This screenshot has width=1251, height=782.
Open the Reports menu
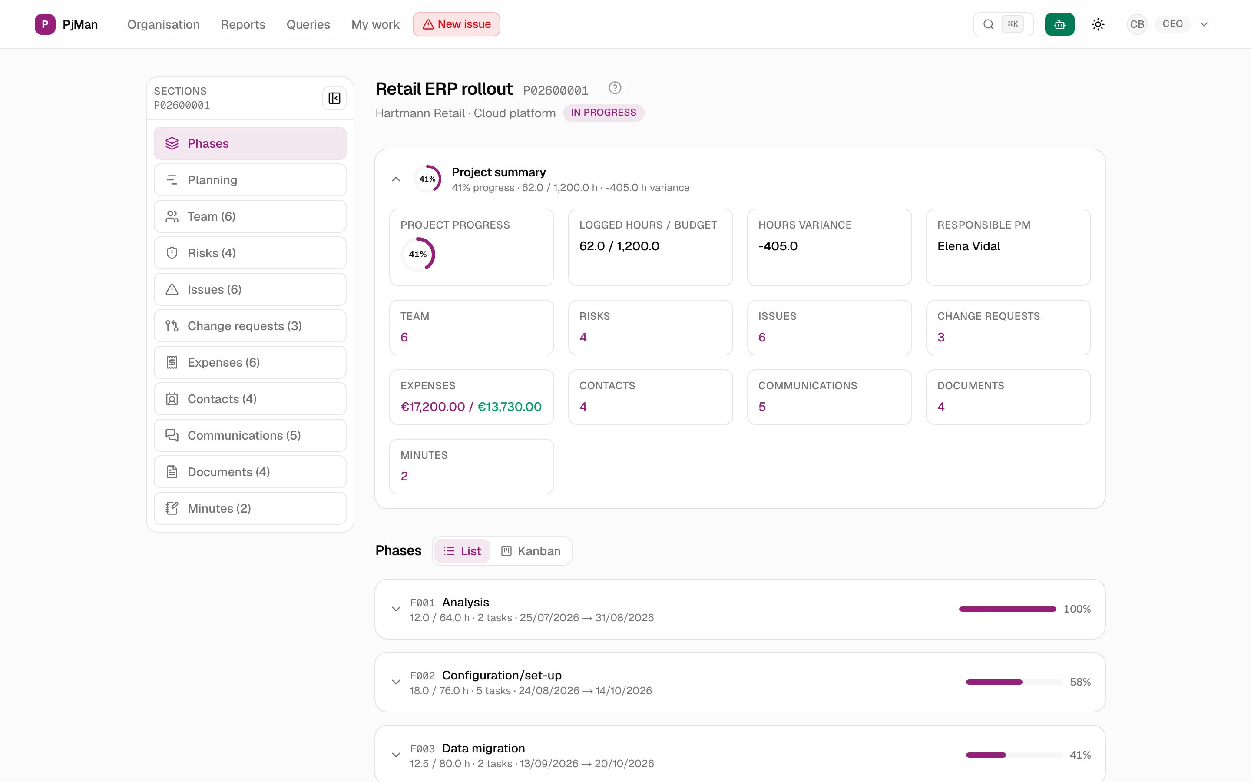[243, 24]
